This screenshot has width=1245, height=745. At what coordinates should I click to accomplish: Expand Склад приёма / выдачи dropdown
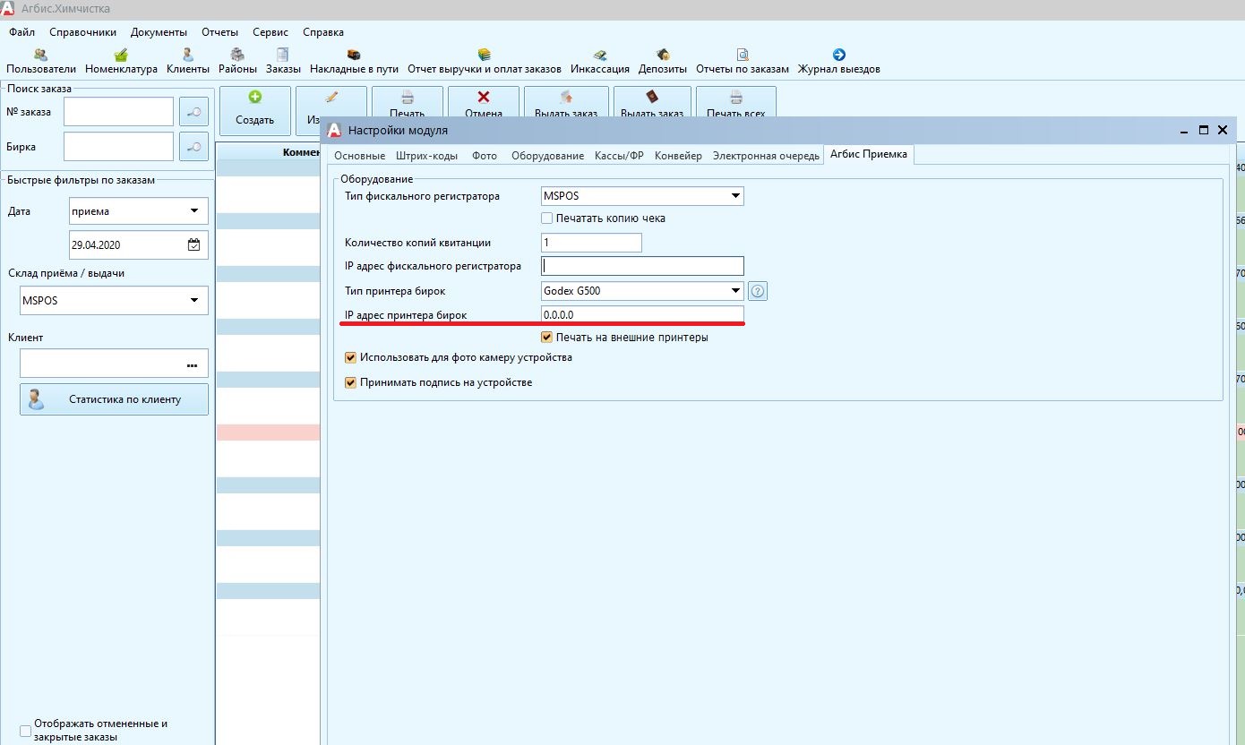194,301
